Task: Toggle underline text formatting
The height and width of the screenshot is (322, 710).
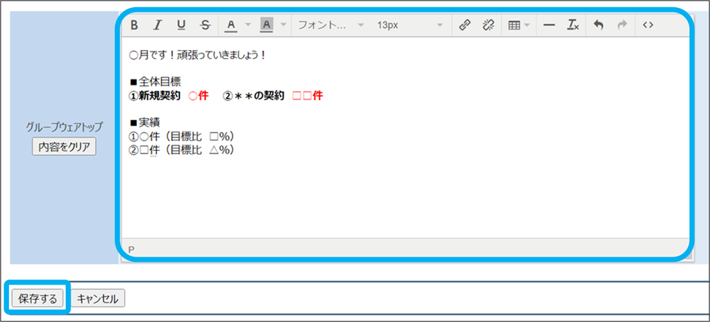Action: pos(180,25)
